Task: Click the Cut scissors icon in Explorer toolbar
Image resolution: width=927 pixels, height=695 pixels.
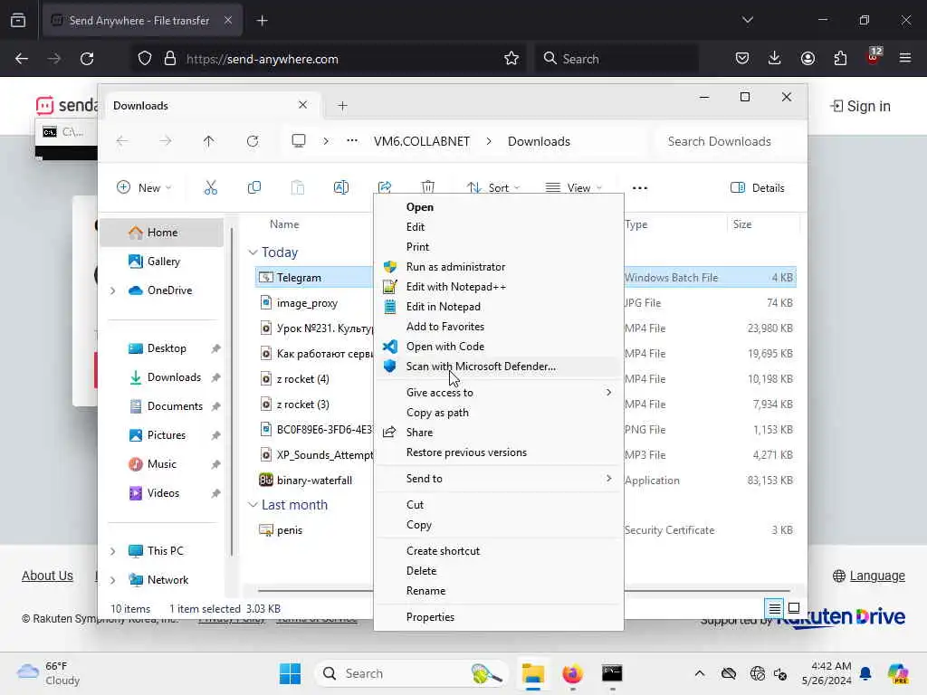Action: [210, 188]
